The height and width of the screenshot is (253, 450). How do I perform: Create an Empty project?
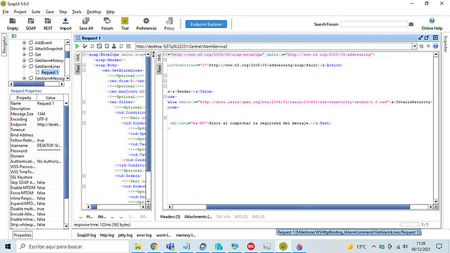click(x=12, y=24)
